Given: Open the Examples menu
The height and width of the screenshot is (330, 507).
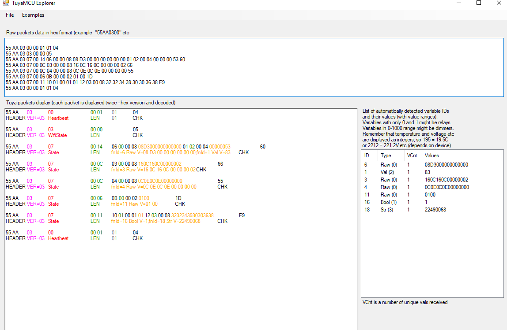Looking at the screenshot, I should [33, 15].
